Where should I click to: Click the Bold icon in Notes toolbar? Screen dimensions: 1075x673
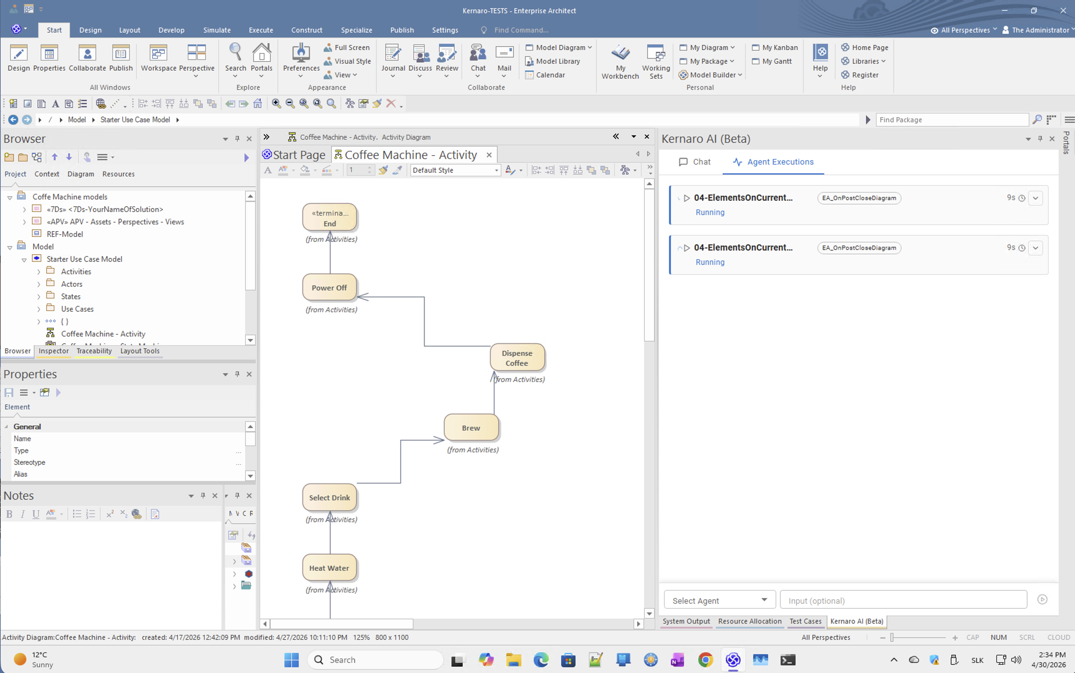click(9, 514)
